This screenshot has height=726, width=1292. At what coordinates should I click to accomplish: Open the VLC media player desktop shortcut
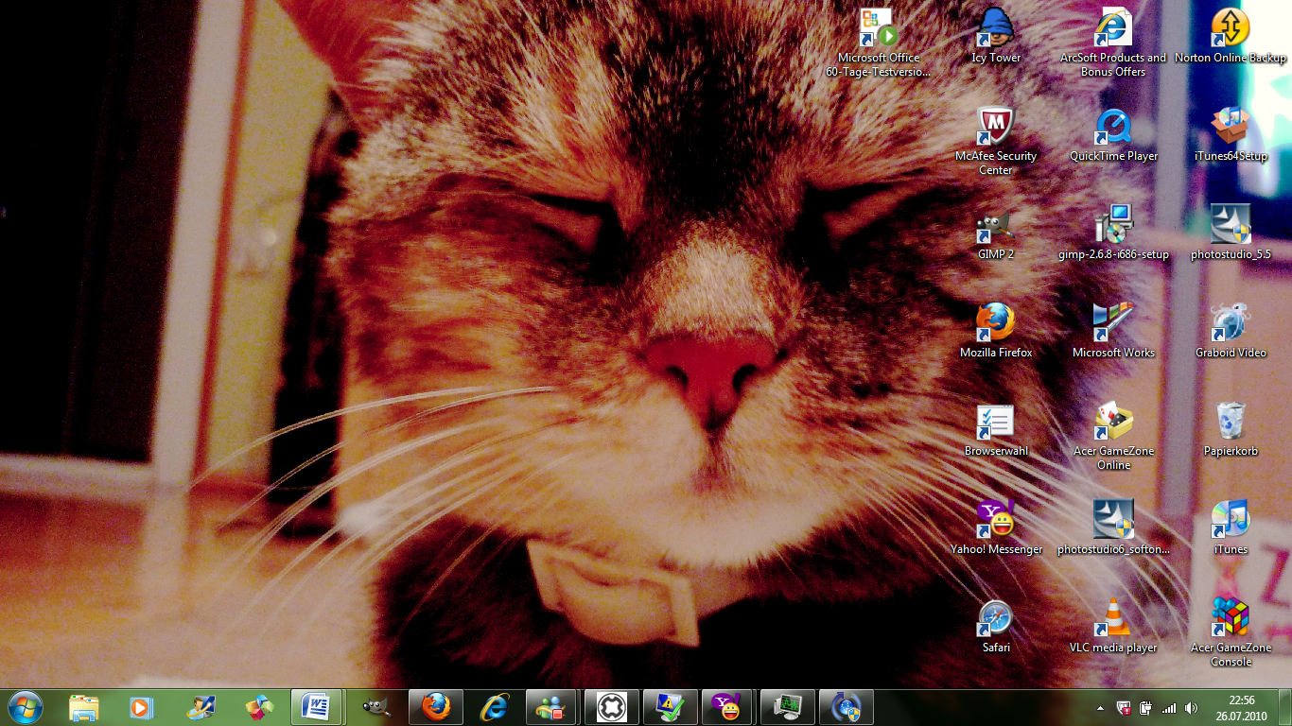point(1113,628)
